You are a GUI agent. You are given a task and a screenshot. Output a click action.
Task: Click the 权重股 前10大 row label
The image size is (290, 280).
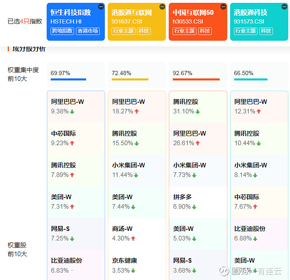17,249
